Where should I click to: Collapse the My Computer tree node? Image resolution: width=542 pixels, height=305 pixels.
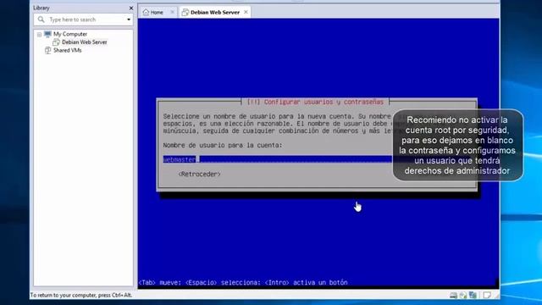coord(40,34)
